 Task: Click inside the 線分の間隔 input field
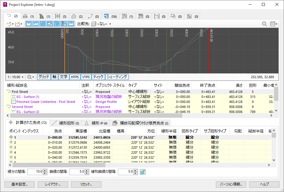(x=35, y=172)
